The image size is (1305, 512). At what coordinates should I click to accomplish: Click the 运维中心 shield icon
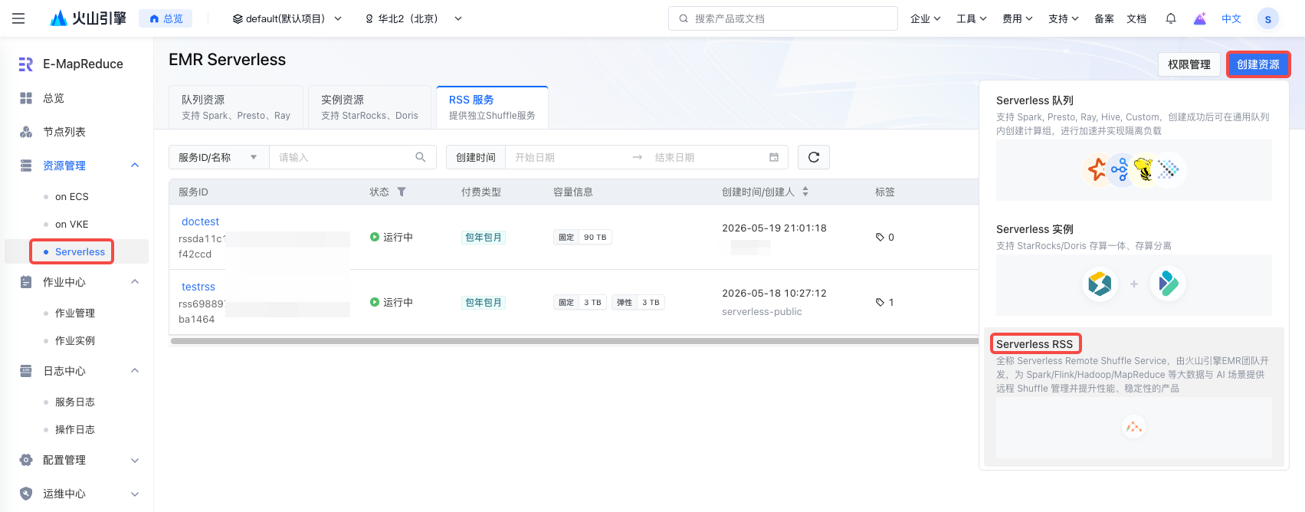(x=26, y=494)
